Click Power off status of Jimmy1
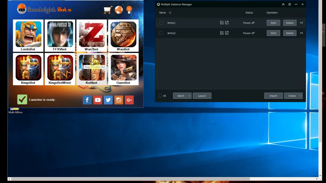The height and width of the screenshot is (183, 326). coord(249,23)
